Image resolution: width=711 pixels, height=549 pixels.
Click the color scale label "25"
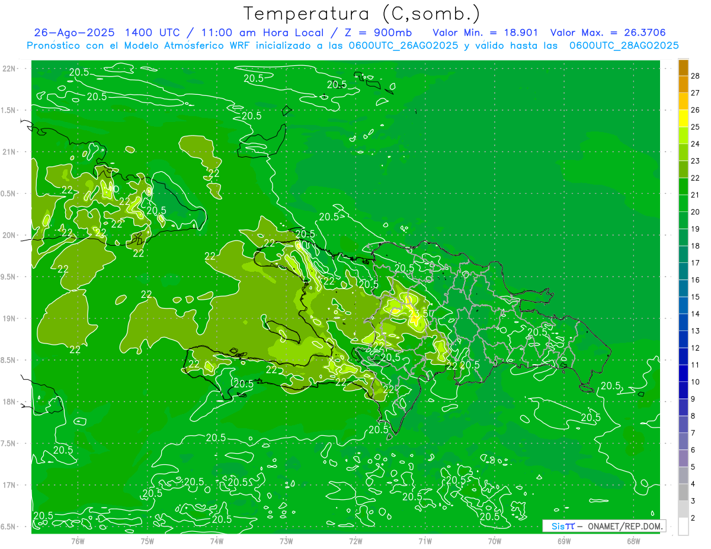[695, 127]
